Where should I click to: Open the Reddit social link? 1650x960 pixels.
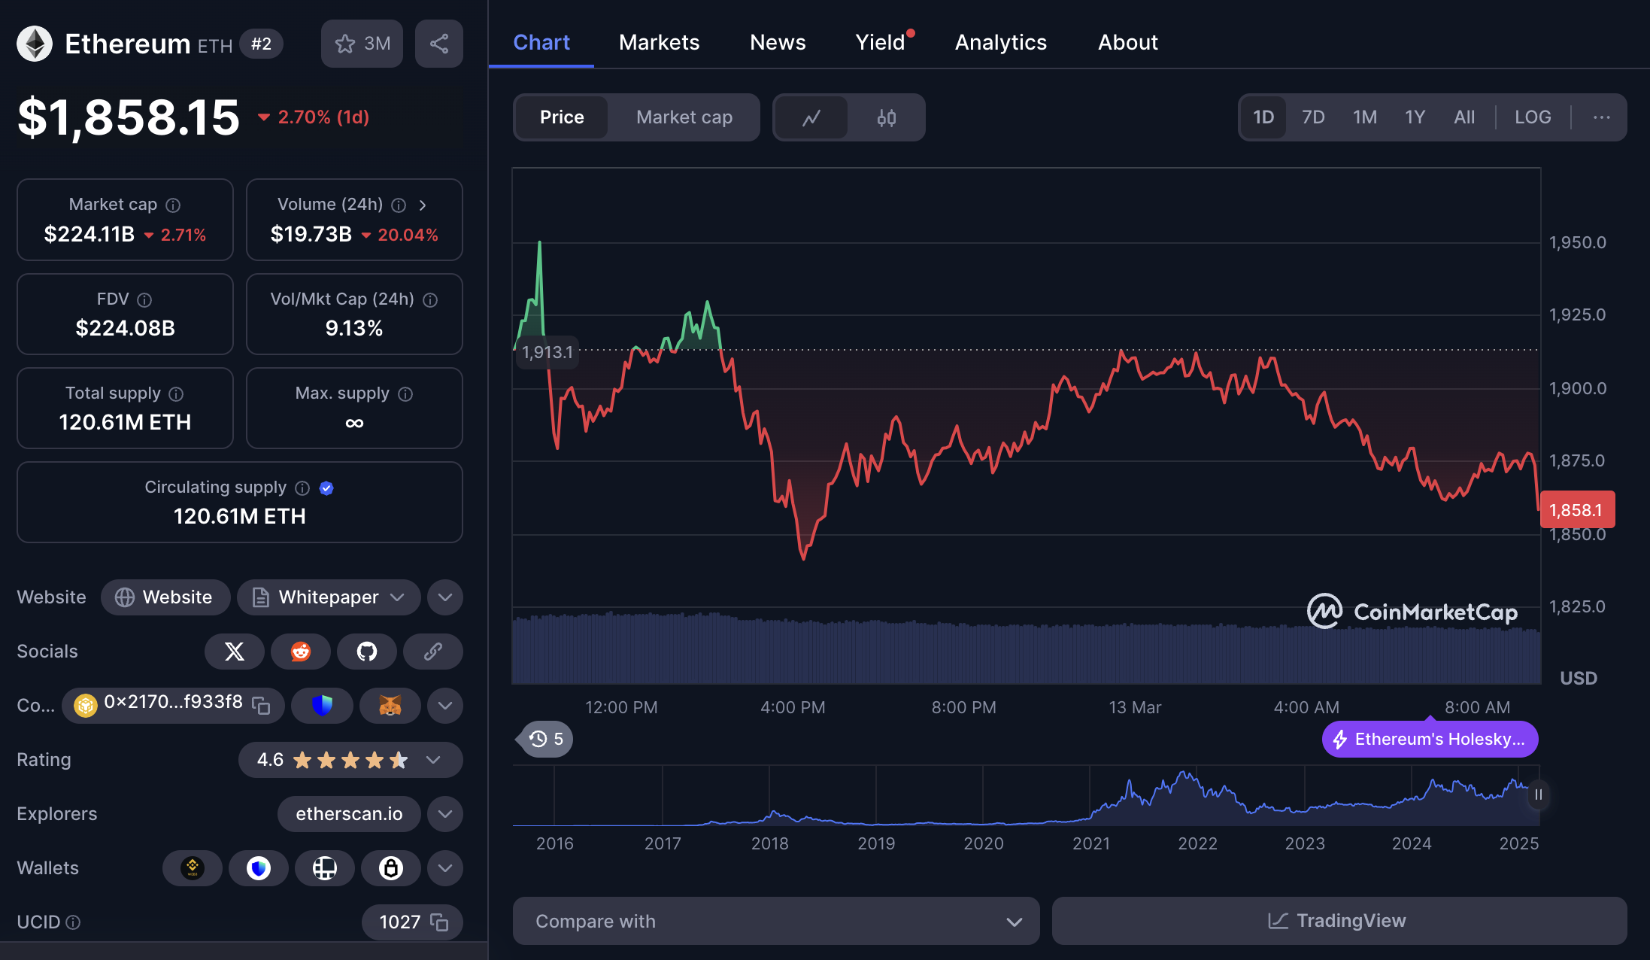click(x=301, y=652)
